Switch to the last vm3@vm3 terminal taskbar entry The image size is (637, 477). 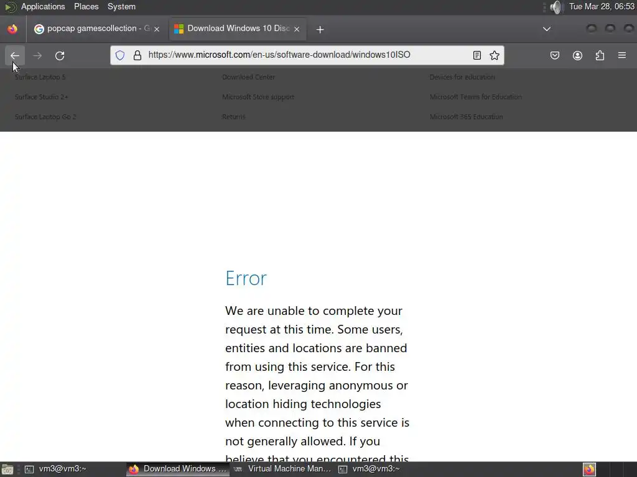pos(387,469)
